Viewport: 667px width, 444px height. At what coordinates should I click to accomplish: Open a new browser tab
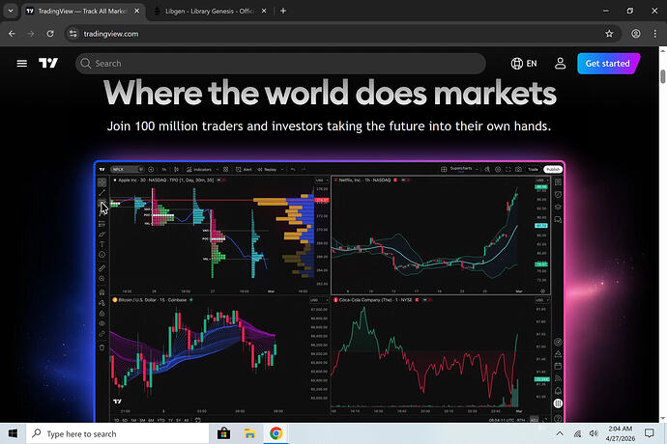click(283, 11)
